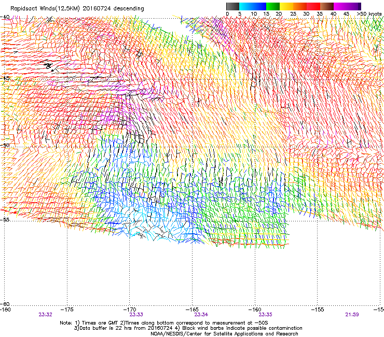Click the '25' tick label in legend
Image resolution: width=384 pixels, height=337 pixels.
coord(293,14)
